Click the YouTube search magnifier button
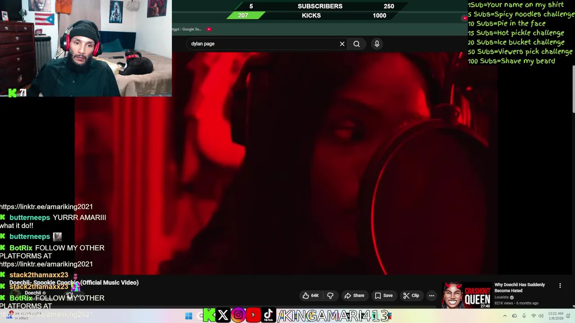The width and height of the screenshot is (575, 323). [x=357, y=44]
